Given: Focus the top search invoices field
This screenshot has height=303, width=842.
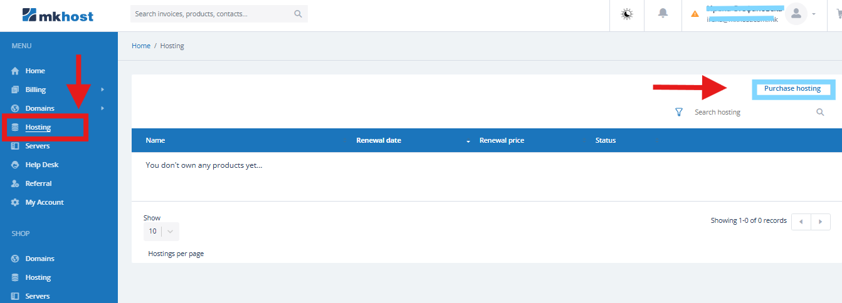Looking at the screenshot, I should (219, 13).
